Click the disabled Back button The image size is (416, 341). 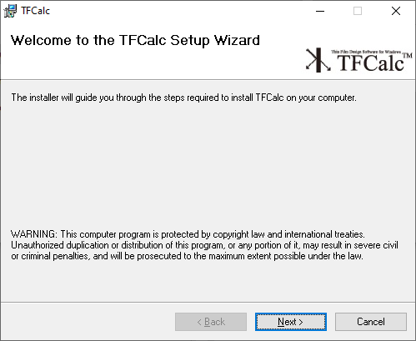pyautogui.click(x=211, y=322)
